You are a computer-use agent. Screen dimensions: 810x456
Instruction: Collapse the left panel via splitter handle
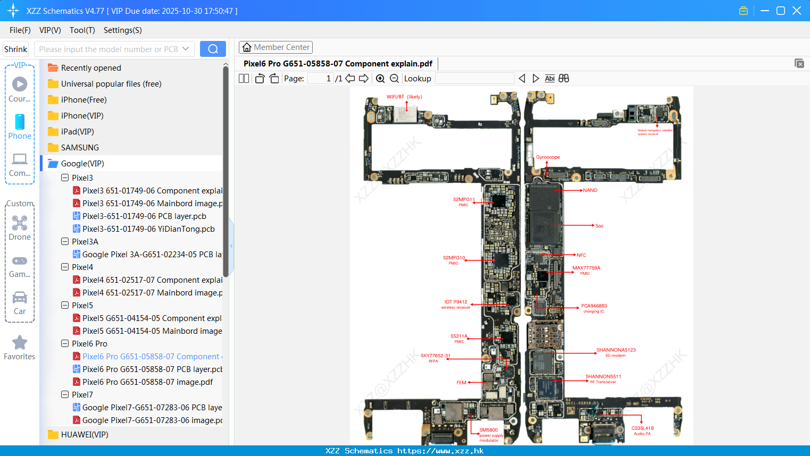(x=231, y=246)
